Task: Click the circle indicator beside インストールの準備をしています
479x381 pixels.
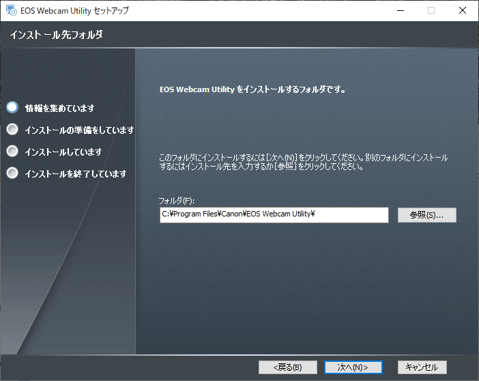Action: [12, 129]
